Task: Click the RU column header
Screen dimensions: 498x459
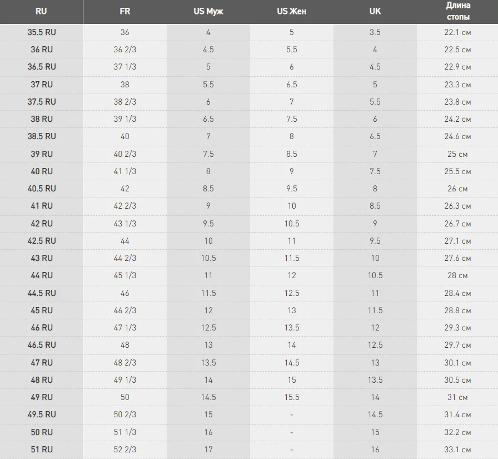Action: 41,12
